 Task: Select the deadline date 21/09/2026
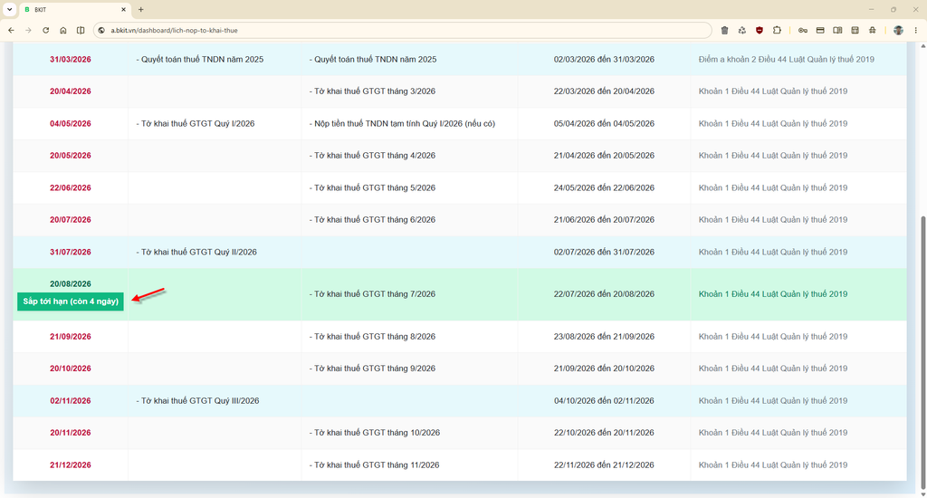coord(71,337)
